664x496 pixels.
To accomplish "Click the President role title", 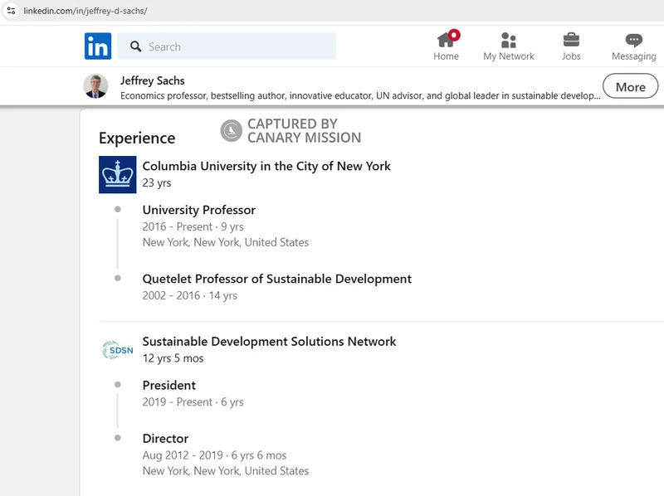I will (169, 385).
